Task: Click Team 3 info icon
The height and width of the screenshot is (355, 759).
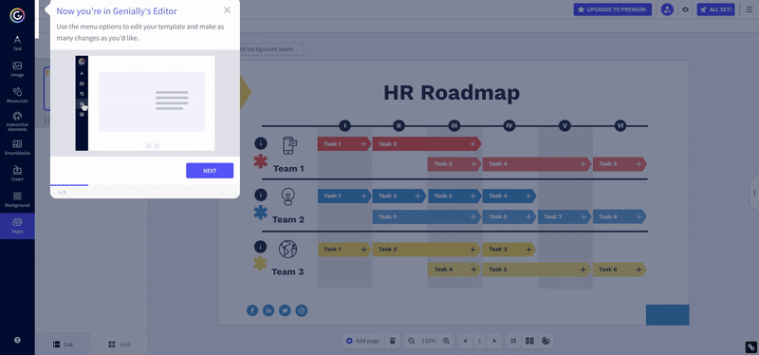Action: point(260,247)
